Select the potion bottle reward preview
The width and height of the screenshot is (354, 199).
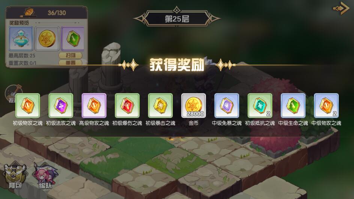click(21, 39)
